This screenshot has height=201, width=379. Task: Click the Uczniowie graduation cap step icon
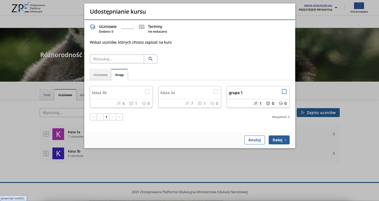(93, 27)
